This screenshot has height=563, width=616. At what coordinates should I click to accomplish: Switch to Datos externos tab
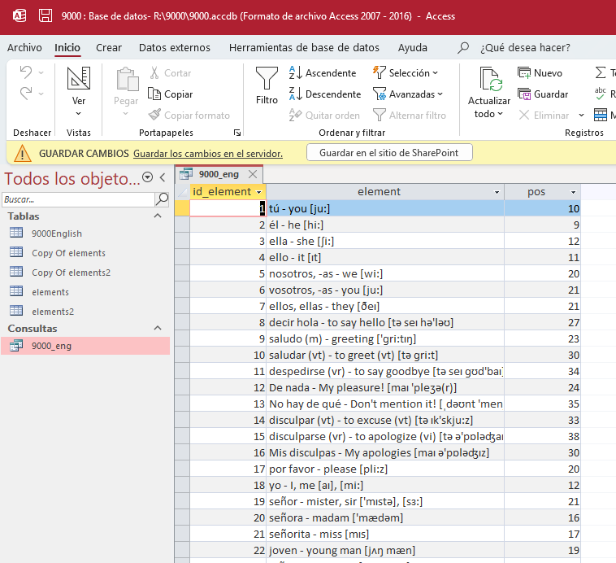174,48
